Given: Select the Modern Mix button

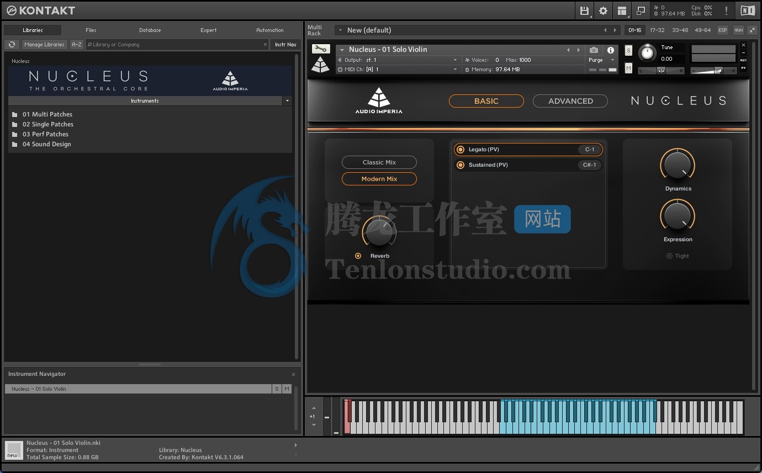Looking at the screenshot, I should pos(379,179).
